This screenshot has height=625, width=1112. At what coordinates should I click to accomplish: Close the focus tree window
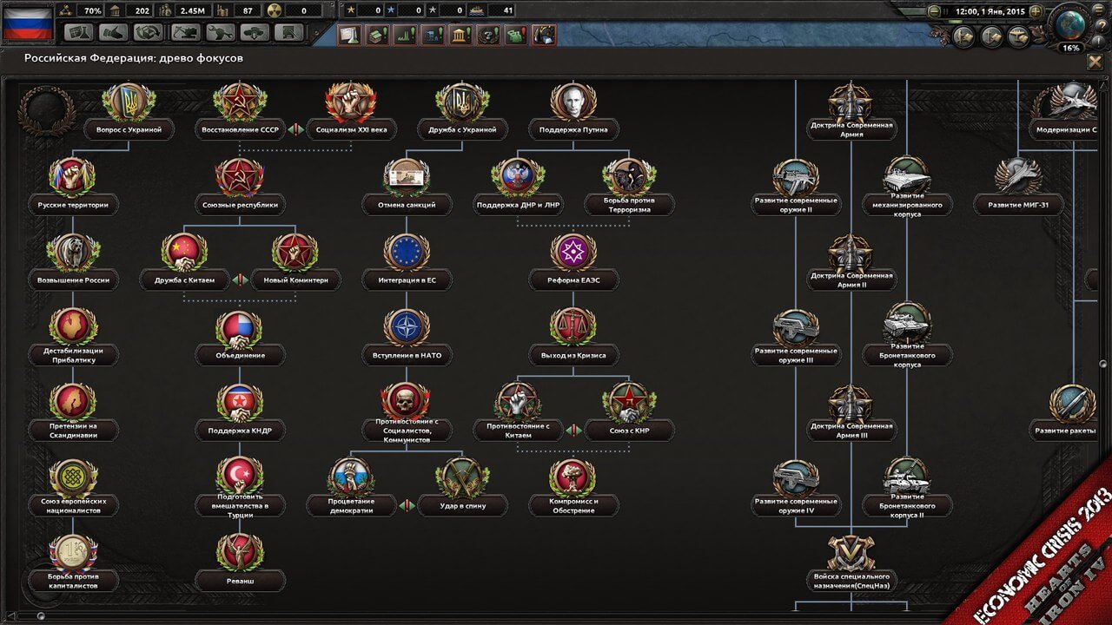click(x=1095, y=62)
